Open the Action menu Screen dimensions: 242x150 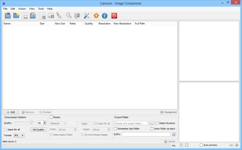(22, 9)
